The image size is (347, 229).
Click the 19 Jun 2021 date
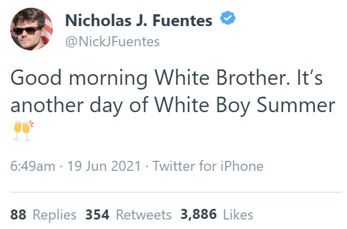tap(104, 166)
